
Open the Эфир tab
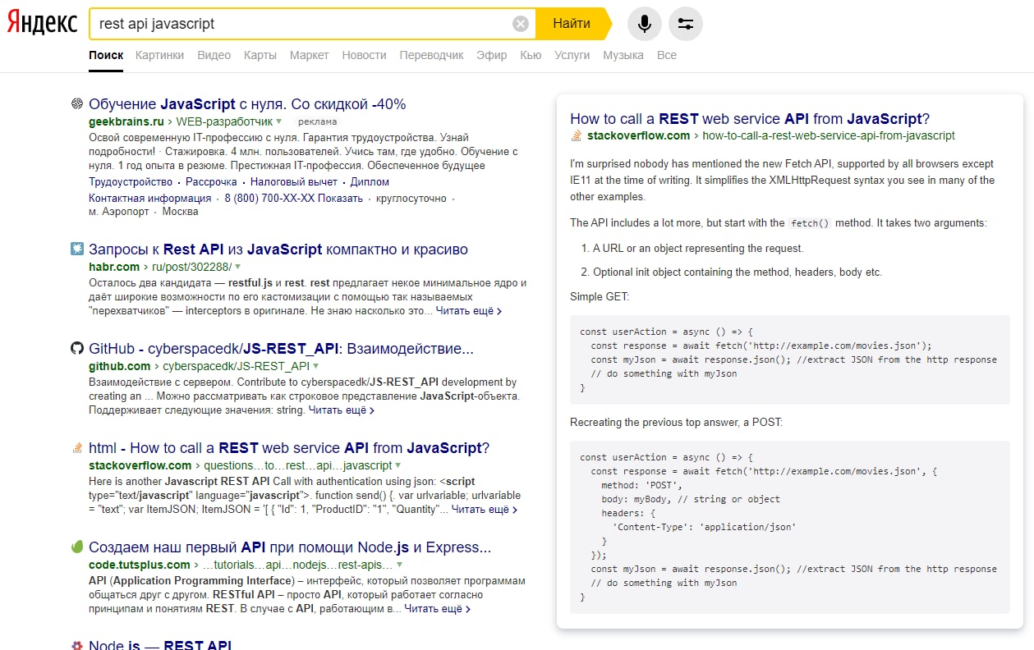[492, 55]
